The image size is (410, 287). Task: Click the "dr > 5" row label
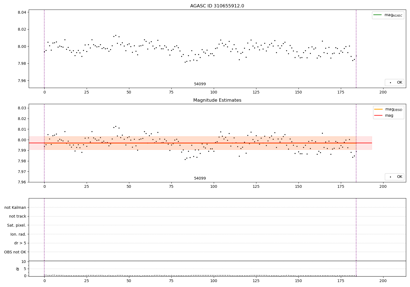[20, 243]
